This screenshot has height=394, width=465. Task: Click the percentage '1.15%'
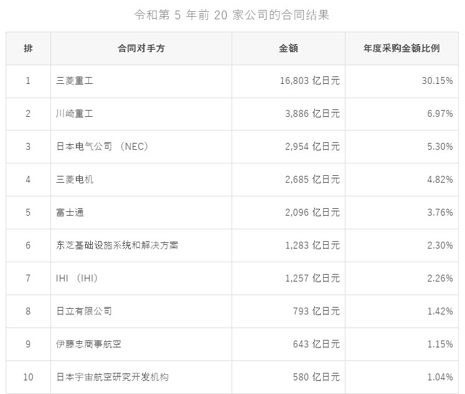coord(440,344)
